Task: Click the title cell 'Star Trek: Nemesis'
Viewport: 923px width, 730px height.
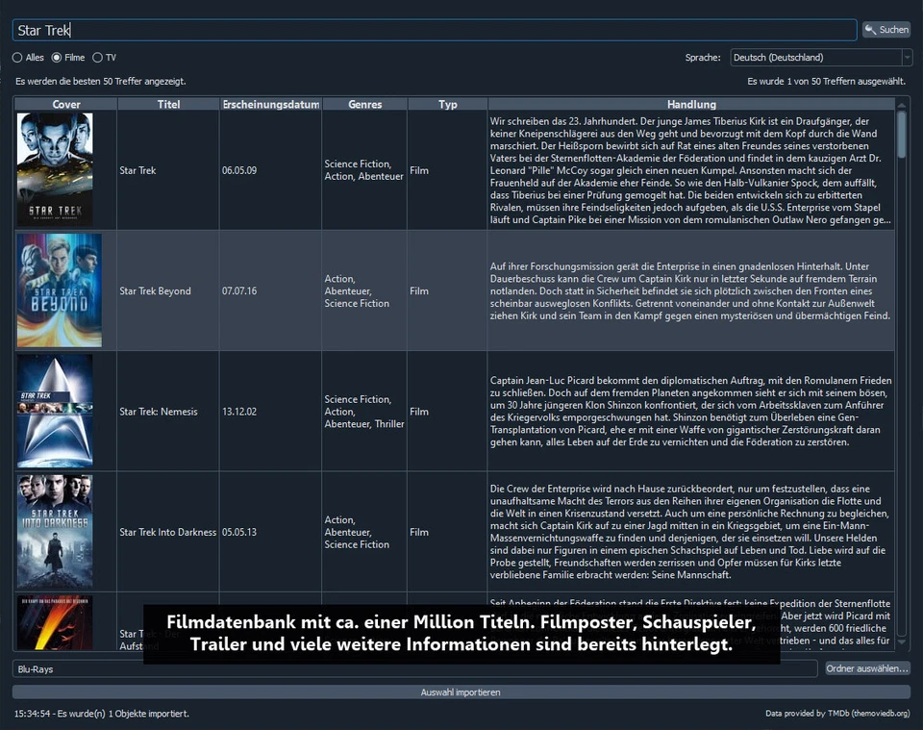Action: point(159,412)
